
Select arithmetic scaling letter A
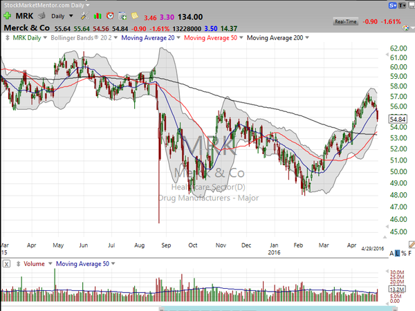[391, 254]
